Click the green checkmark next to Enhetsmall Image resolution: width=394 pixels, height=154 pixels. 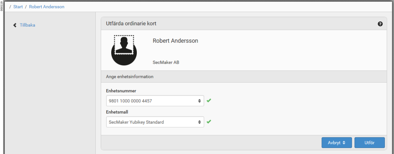pyautogui.click(x=209, y=122)
